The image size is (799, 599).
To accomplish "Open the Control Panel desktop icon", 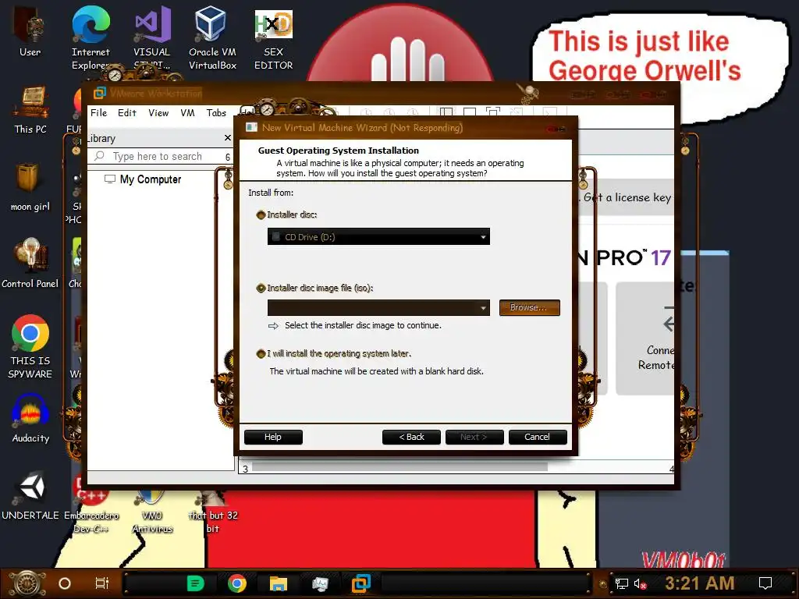I will [30, 262].
